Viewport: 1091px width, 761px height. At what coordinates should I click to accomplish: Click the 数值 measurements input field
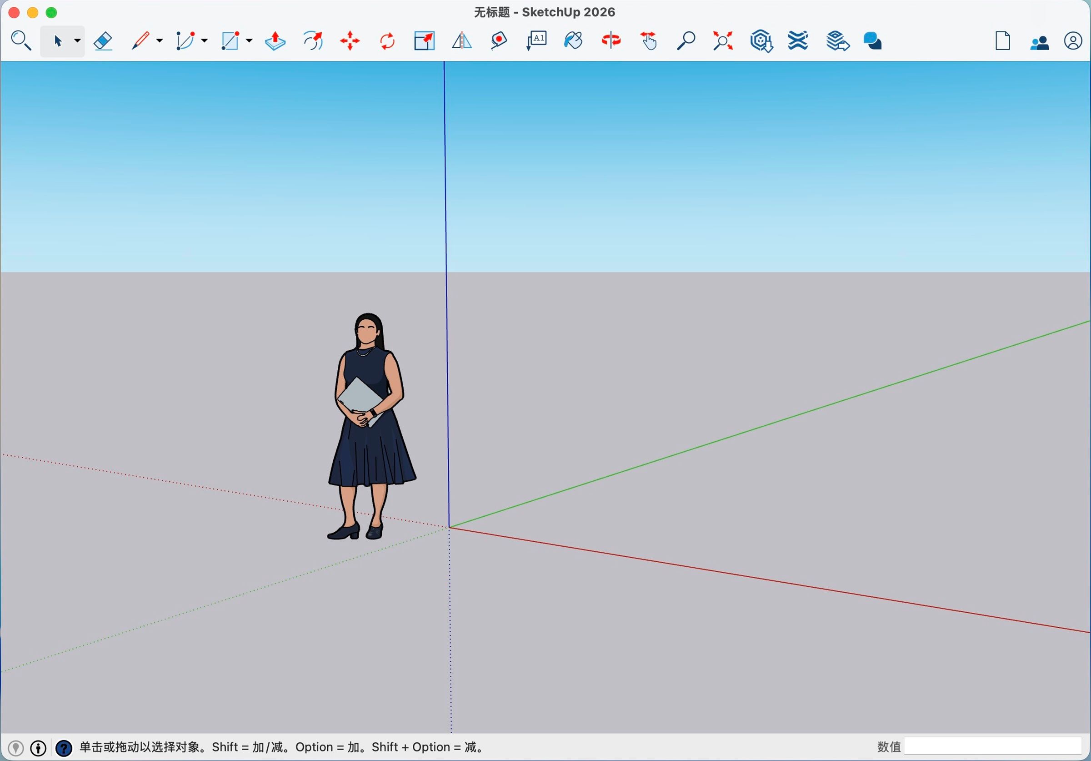pyautogui.click(x=992, y=746)
